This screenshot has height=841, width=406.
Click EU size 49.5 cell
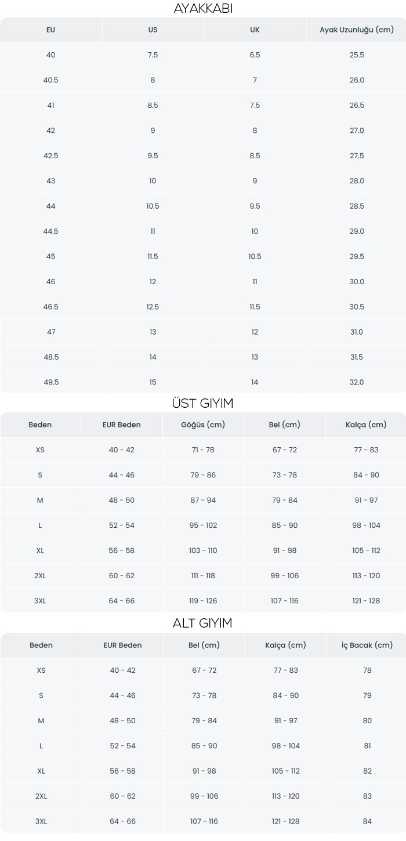click(x=51, y=382)
